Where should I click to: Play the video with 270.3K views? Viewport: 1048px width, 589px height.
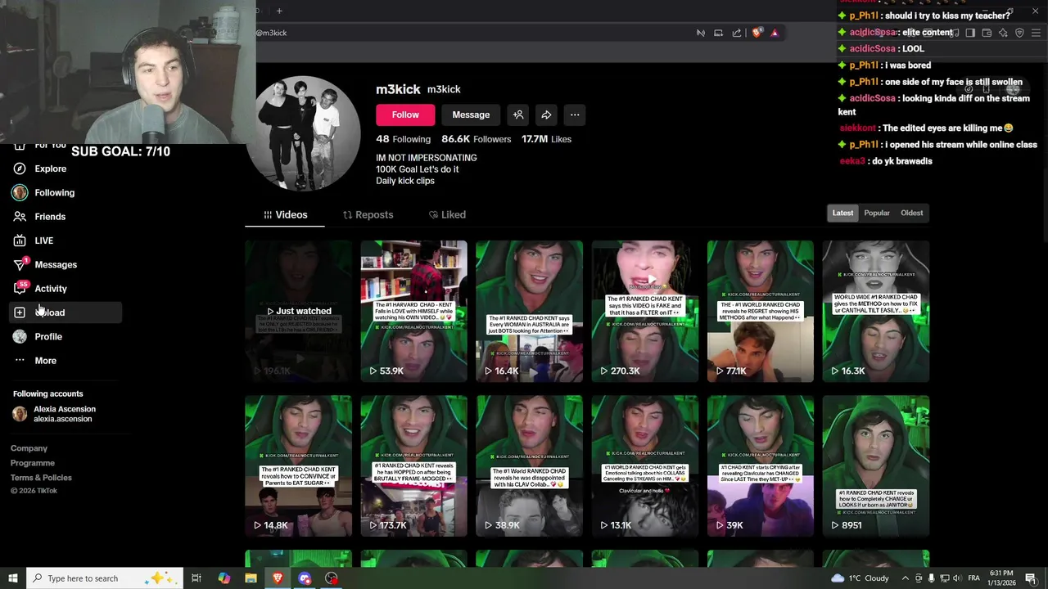644,311
